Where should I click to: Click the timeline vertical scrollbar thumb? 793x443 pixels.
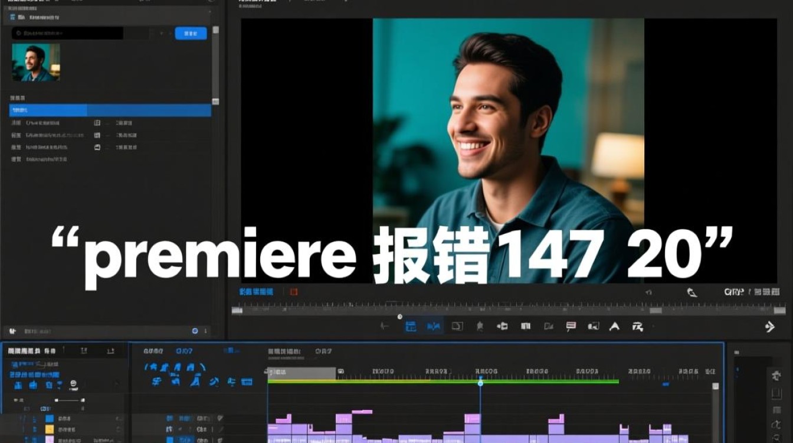point(716,387)
